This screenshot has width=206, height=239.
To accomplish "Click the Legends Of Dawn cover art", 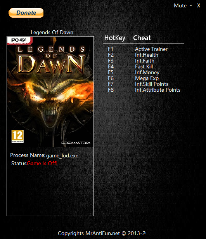I will click(50, 92).
